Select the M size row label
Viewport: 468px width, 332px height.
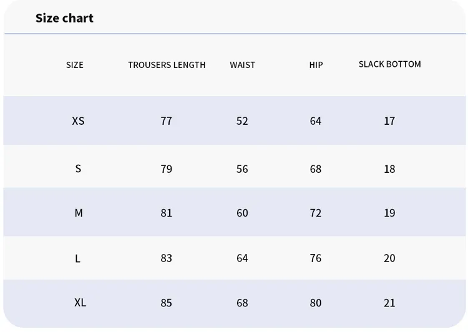coord(79,213)
